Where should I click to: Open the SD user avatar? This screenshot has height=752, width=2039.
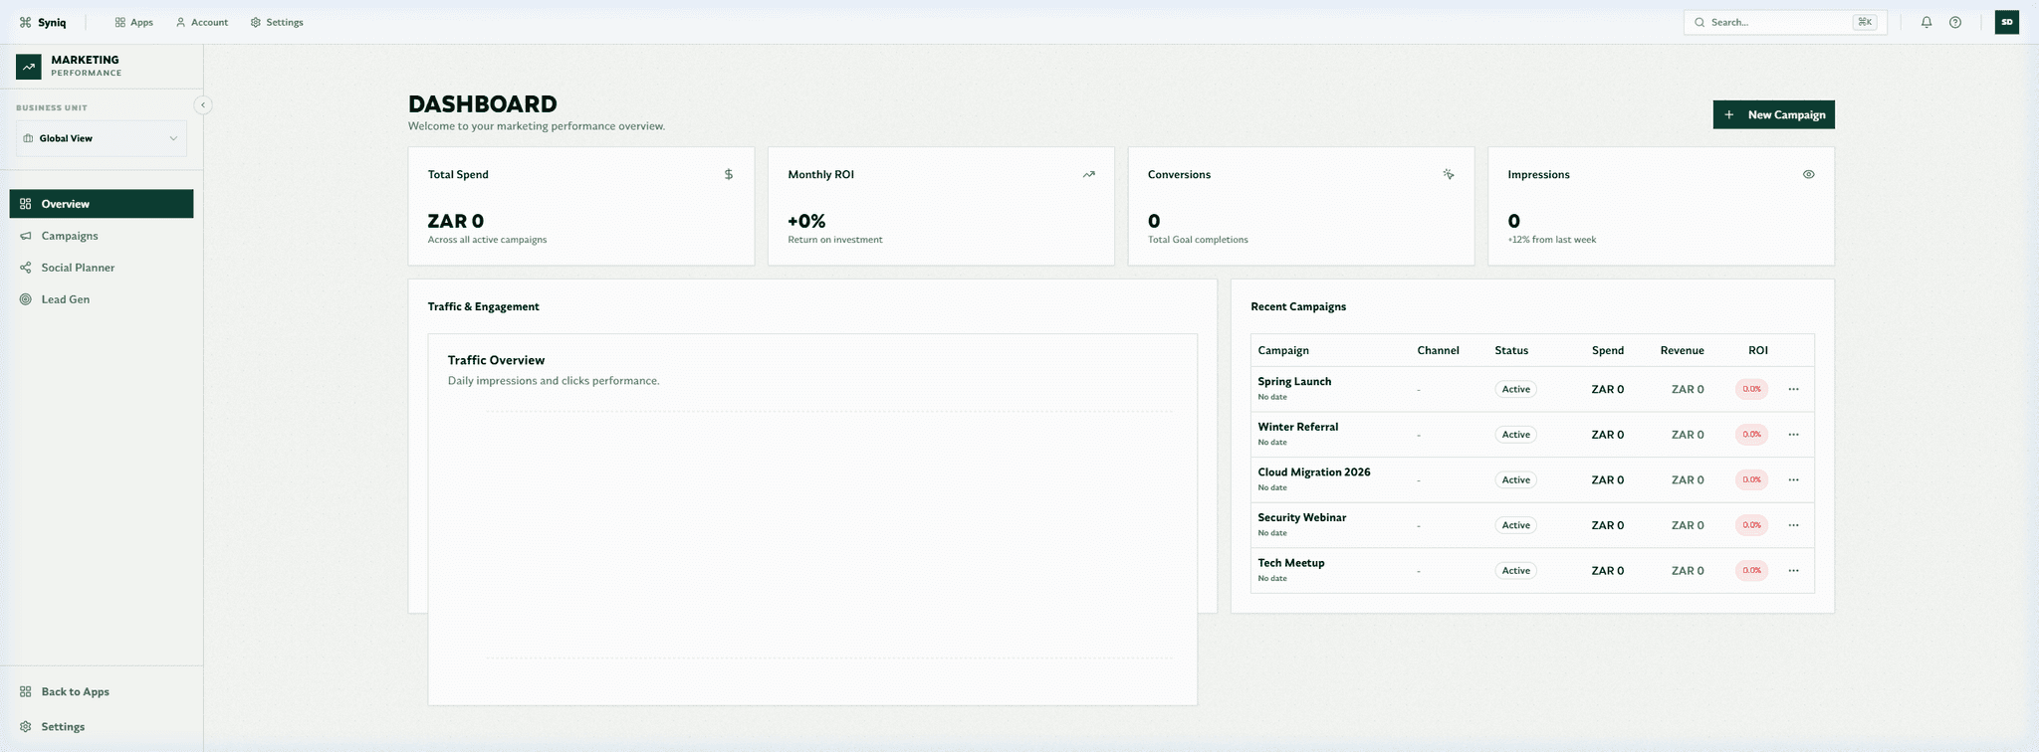[2006, 22]
